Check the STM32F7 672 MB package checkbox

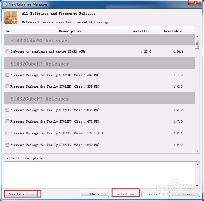coord(7,121)
